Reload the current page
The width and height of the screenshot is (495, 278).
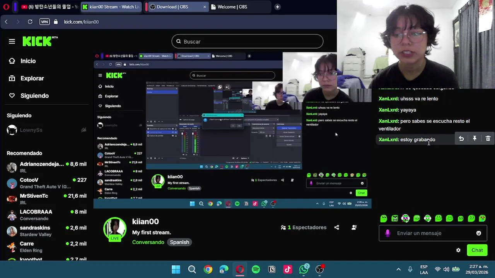(30, 22)
